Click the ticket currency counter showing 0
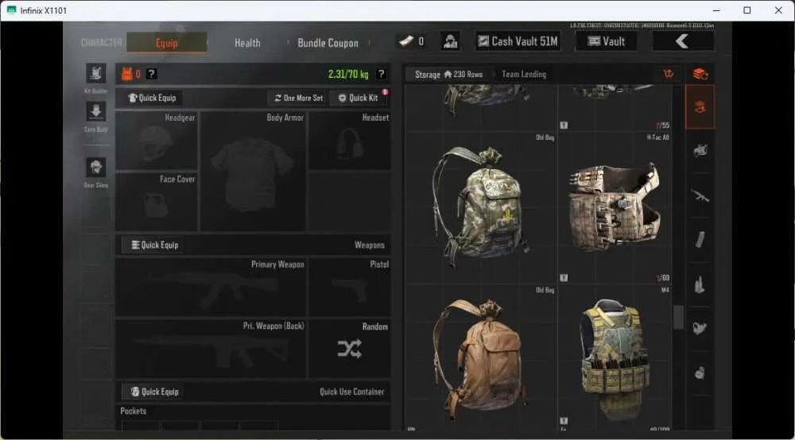Screen dimensions: 795x440 411,41
